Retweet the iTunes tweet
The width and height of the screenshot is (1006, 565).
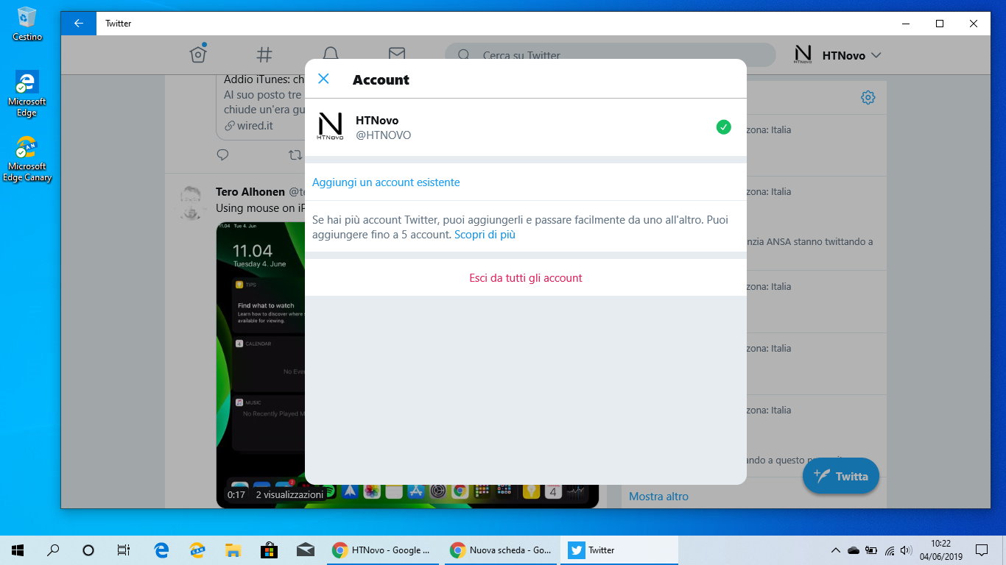pyautogui.click(x=295, y=154)
